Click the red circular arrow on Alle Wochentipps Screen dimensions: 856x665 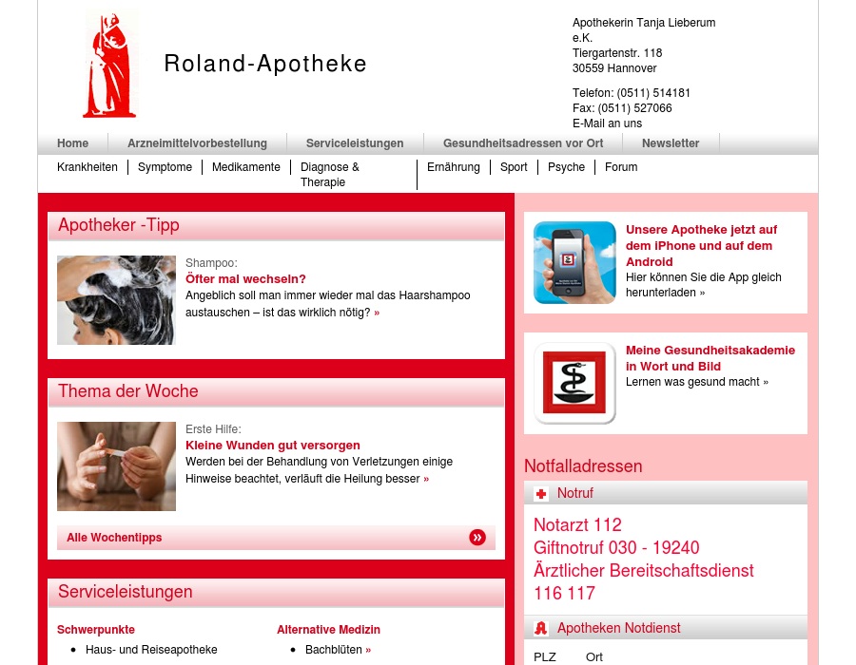pos(477,538)
